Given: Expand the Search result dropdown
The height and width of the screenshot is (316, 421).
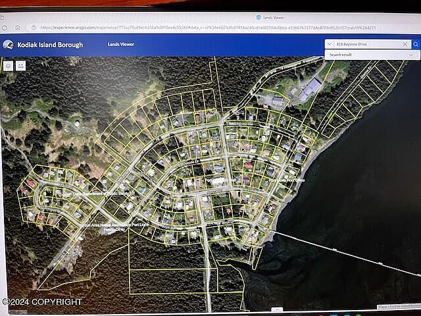Looking at the screenshot, I should pos(411,55).
